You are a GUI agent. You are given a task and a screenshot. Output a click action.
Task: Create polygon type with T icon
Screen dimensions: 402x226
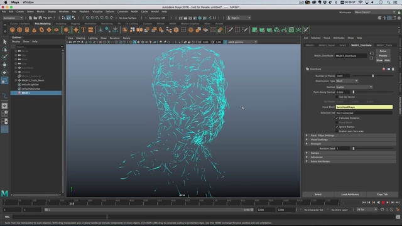(x=84, y=30)
